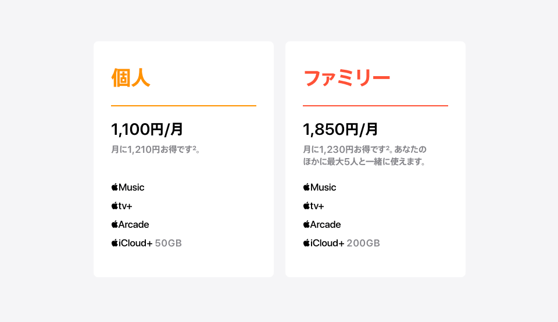Click the 200GB storage label

tap(363, 243)
